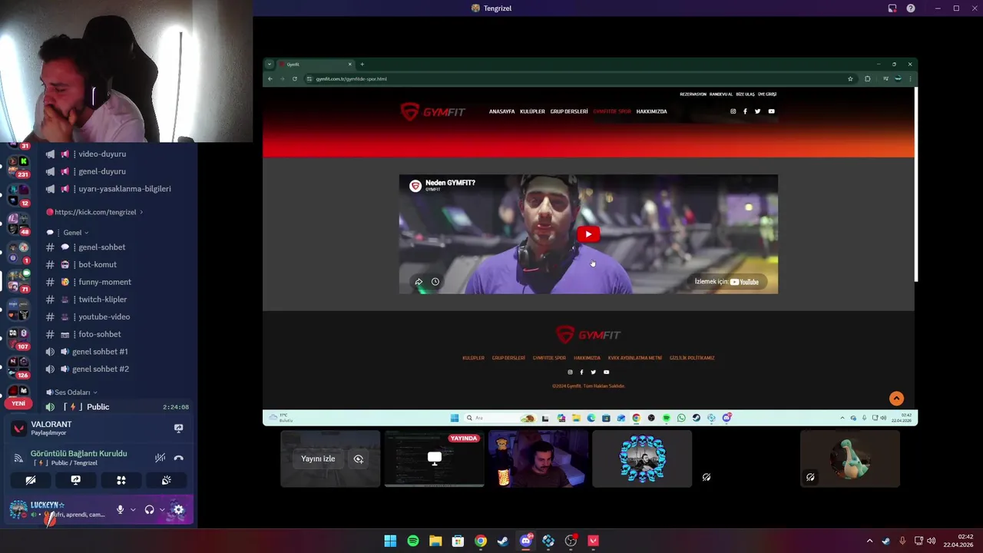Stream VALORANT using its share icon

tap(178, 428)
